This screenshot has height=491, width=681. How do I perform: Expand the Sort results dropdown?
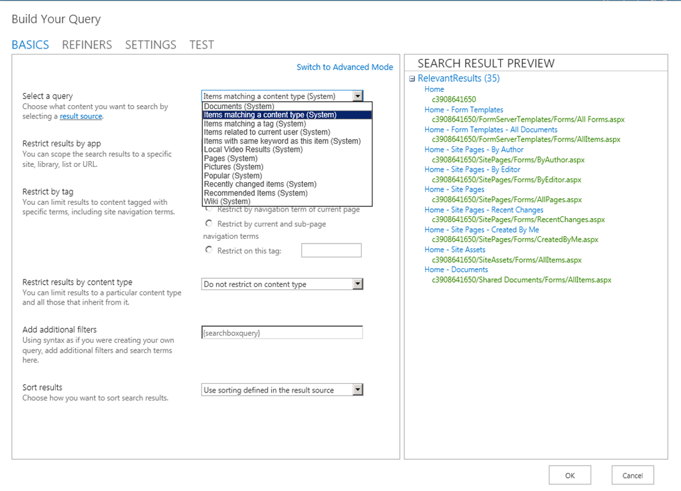[358, 390]
